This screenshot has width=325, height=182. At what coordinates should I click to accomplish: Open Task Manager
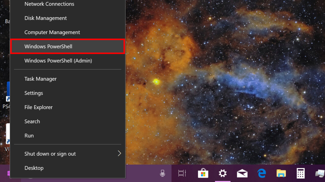click(x=40, y=79)
